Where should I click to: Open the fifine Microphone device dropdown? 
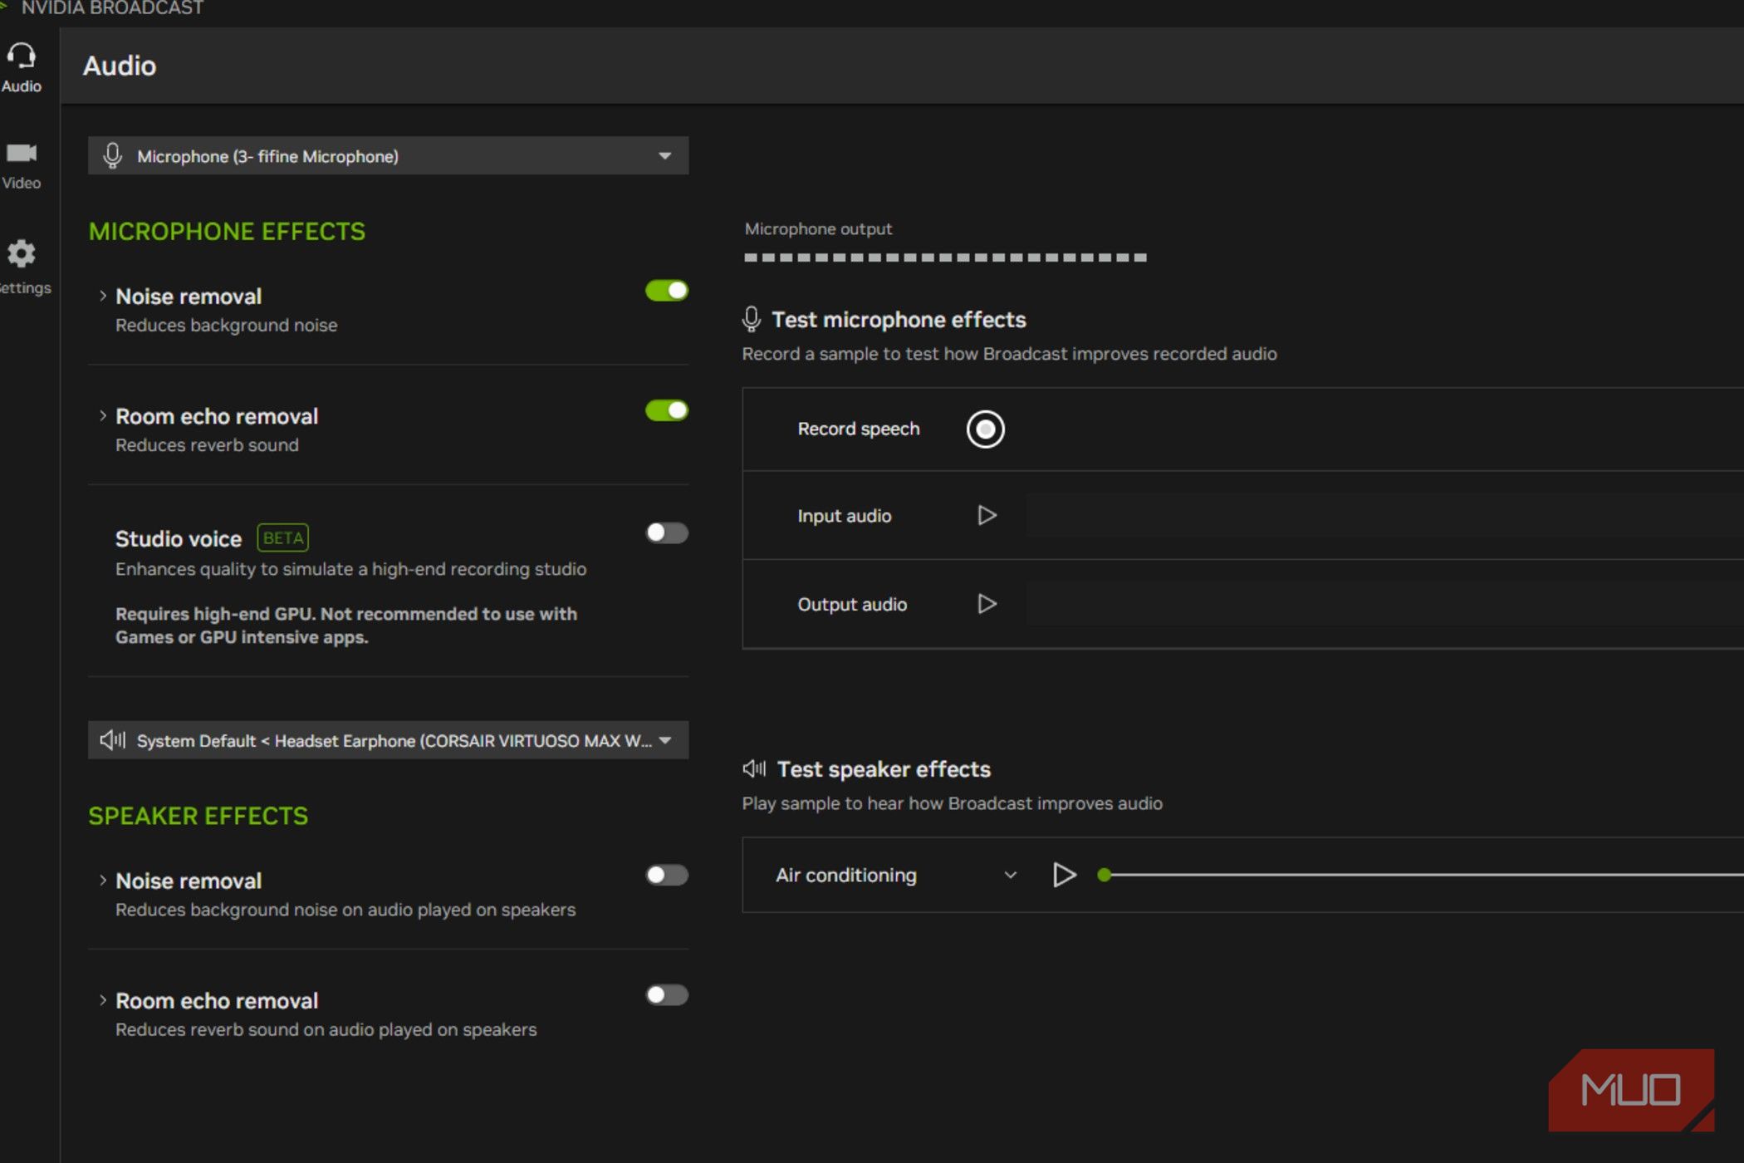664,156
